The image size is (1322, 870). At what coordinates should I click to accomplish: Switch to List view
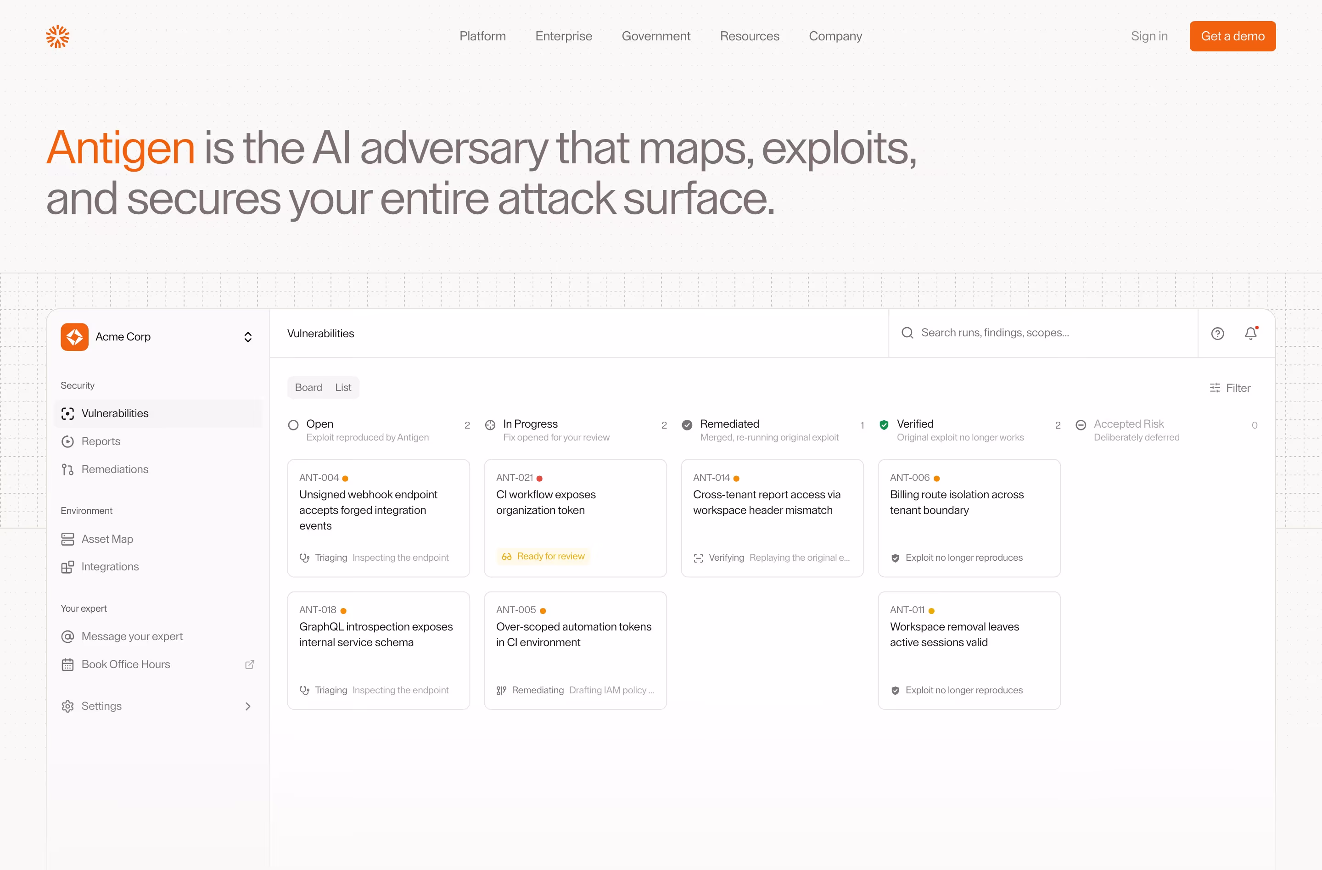click(343, 388)
